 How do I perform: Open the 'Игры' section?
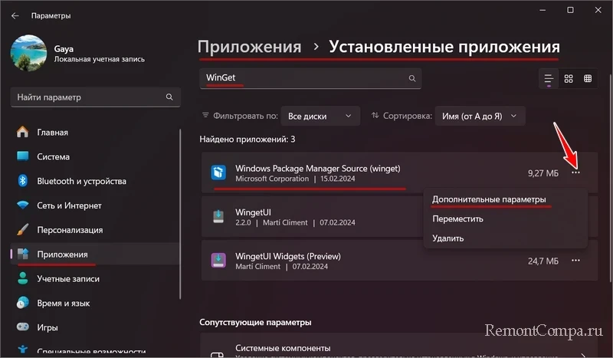[x=95, y=327]
